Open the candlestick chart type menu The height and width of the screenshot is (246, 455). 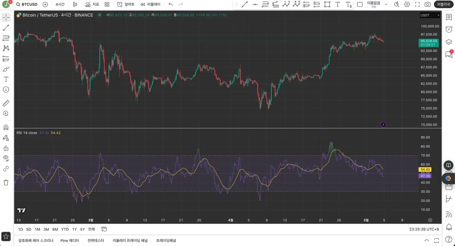tap(75, 5)
